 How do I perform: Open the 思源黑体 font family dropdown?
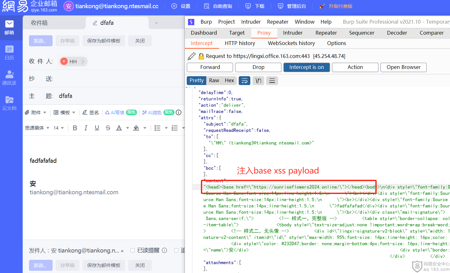(x=37, y=128)
